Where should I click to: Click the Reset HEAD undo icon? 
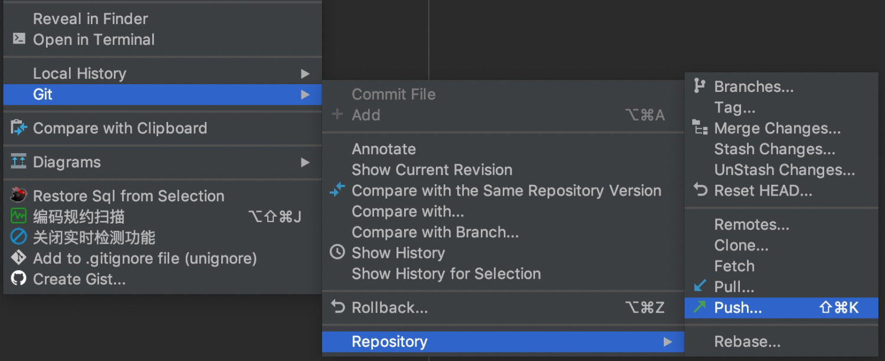click(700, 190)
